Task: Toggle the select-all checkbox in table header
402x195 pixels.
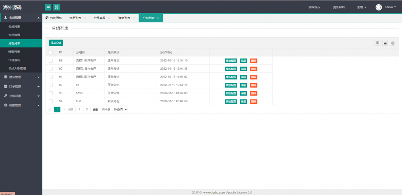Action: (x=51, y=52)
